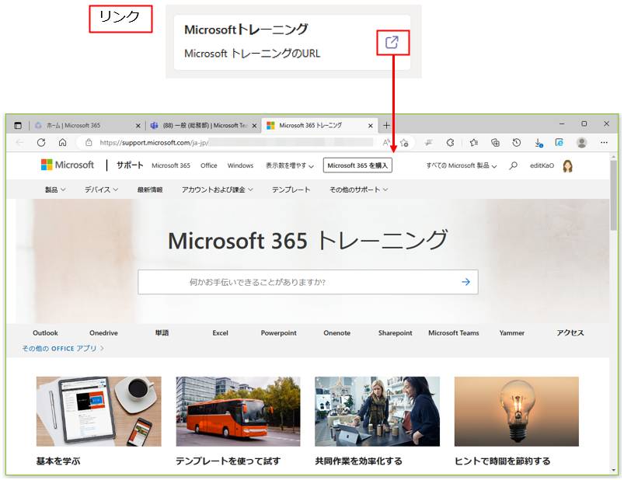Select Microsoft Teams training link

click(x=454, y=333)
